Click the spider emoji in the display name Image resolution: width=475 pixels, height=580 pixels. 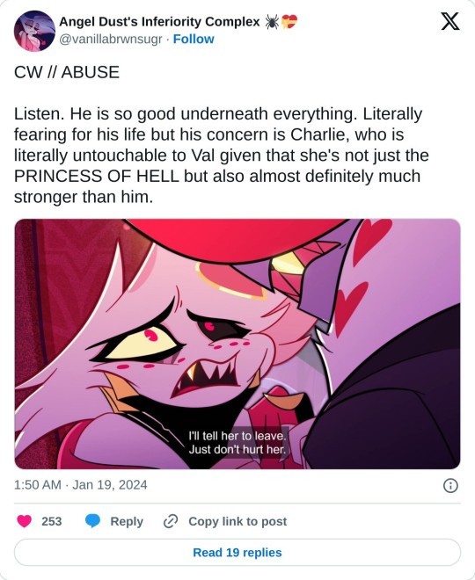(x=272, y=22)
